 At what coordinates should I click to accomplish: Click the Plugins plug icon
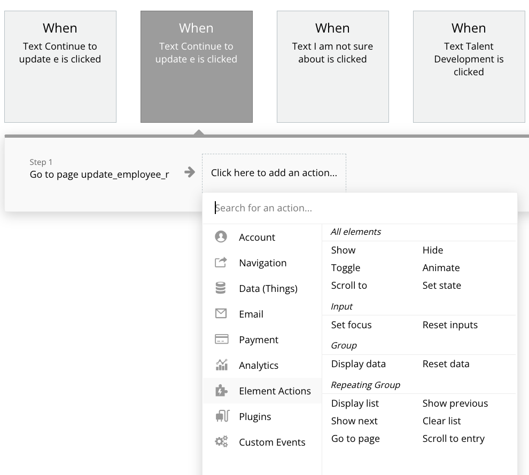tap(221, 416)
